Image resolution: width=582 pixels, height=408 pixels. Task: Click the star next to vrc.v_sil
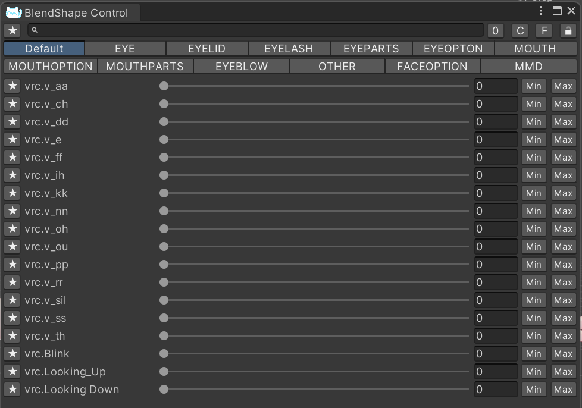(12, 300)
